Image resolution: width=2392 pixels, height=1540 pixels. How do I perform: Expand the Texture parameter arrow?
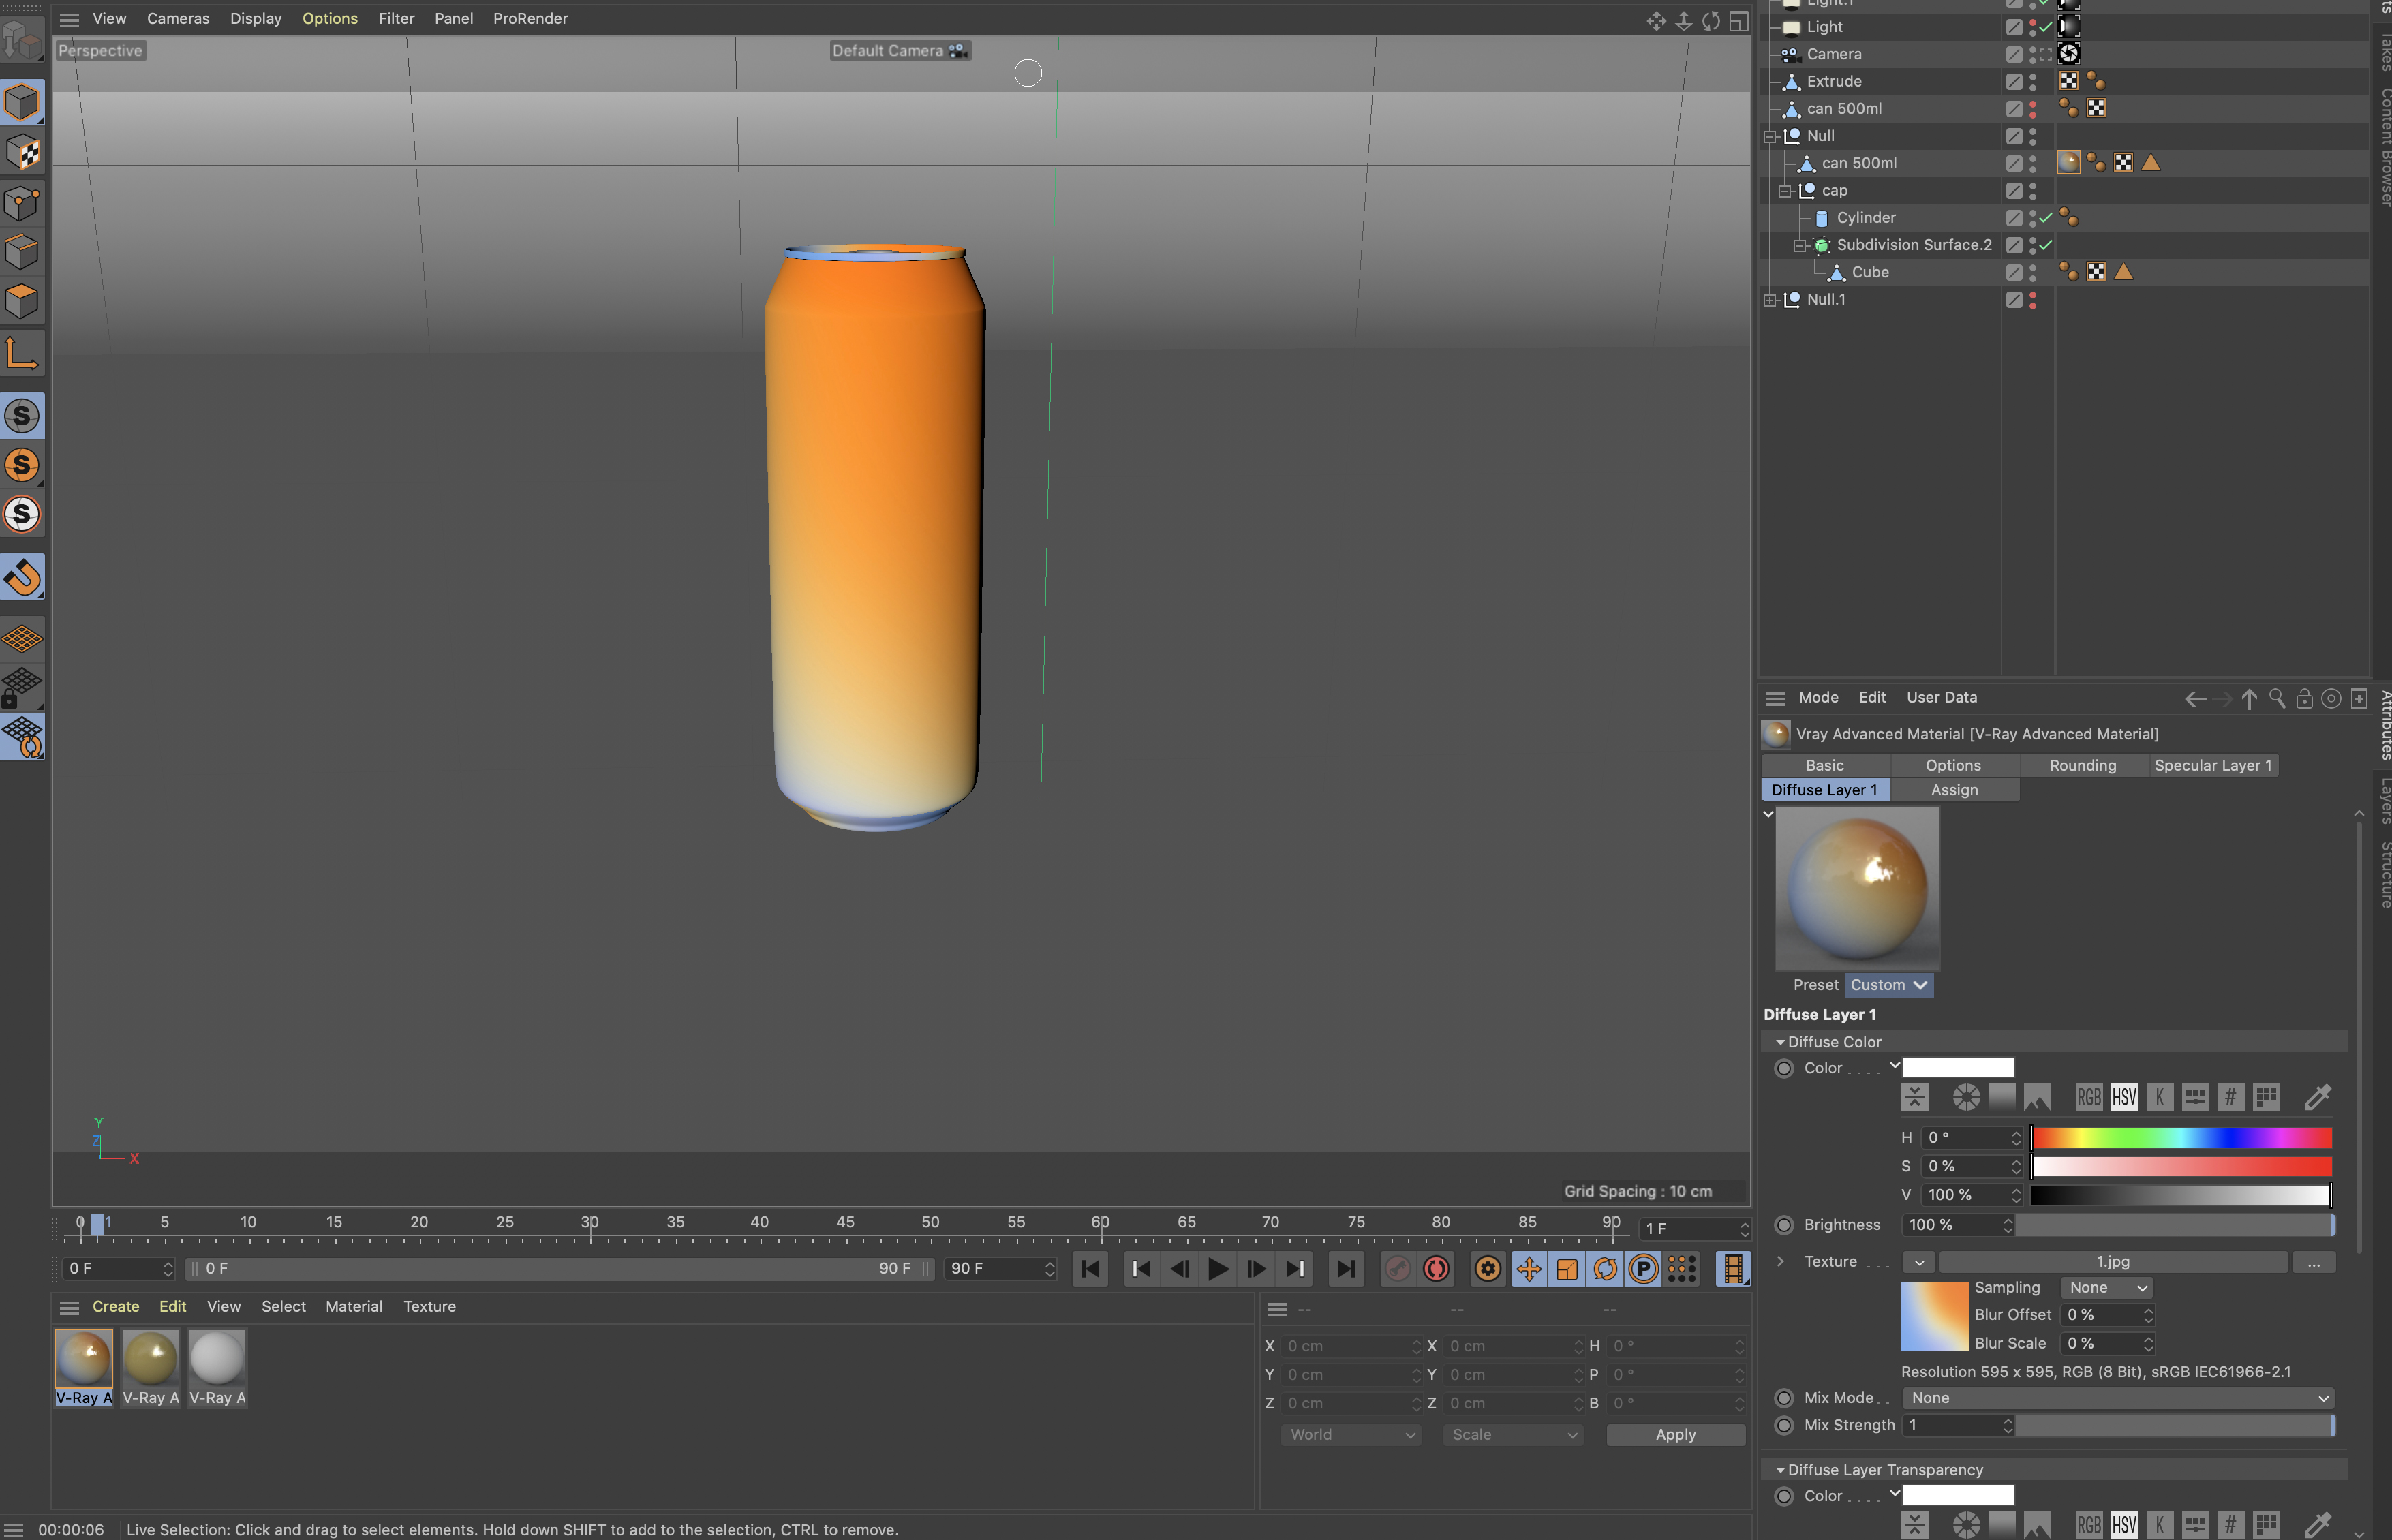[x=1780, y=1262]
